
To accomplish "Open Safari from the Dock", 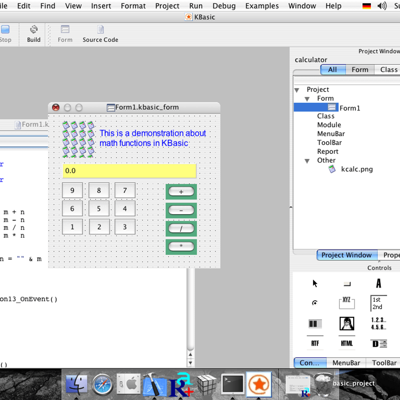I will [x=102, y=384].
